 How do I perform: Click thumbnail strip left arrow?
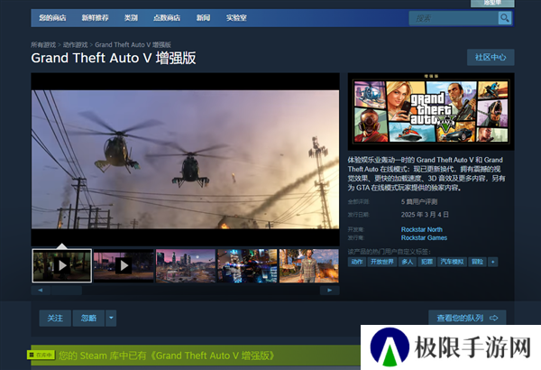[41, 291]
